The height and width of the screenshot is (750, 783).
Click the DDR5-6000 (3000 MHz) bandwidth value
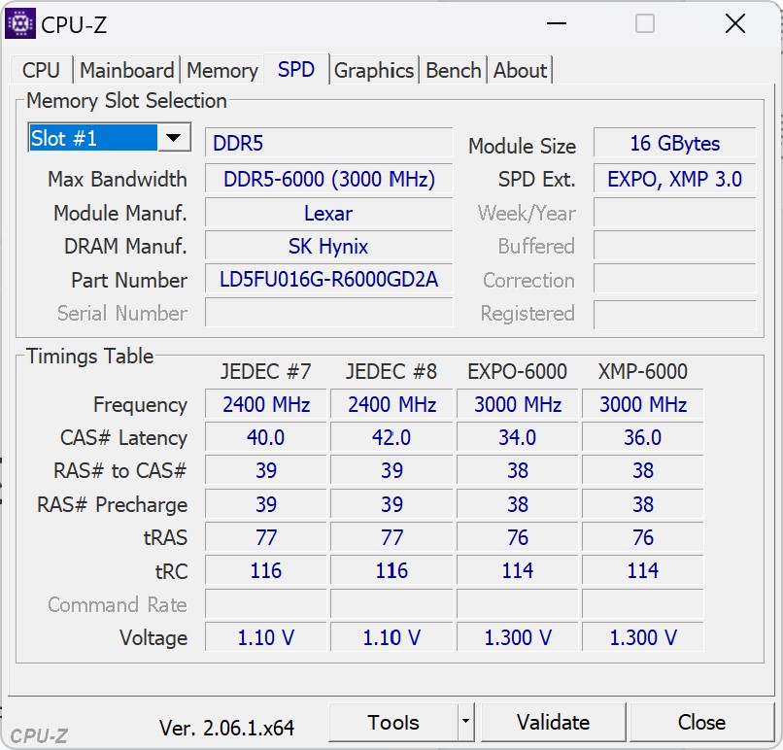coord(328,179)
